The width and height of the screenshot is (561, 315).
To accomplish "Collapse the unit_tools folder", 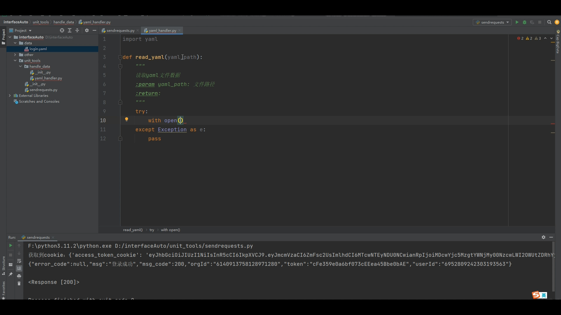I will click(15, 60).
